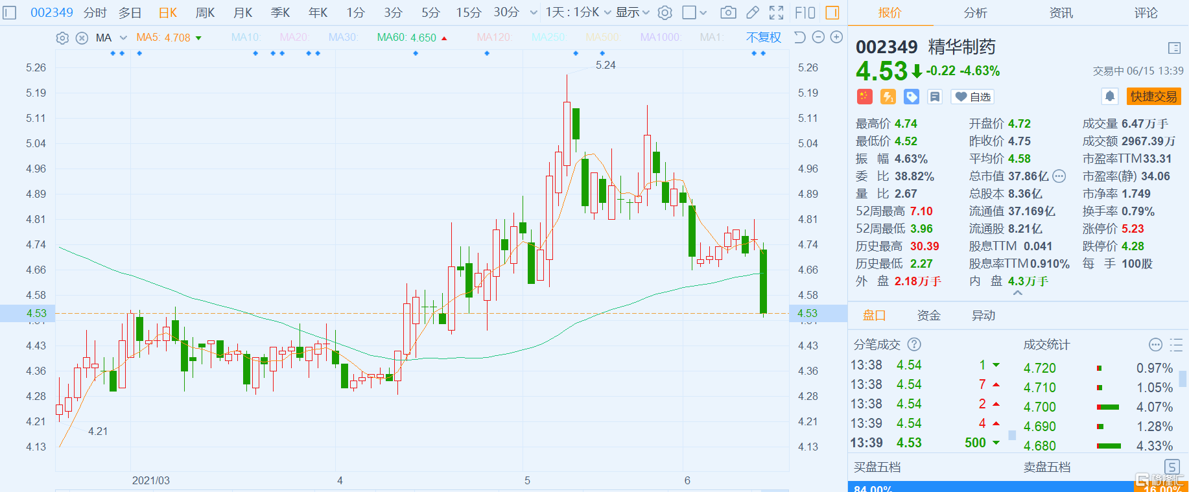This screenshot has height=492, width=1189.
Task: Switch to 15分 period
Action: pyautogui.click(x=468, y=12)
